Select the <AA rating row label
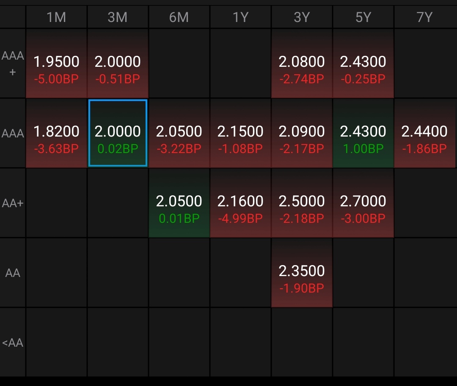 pos(13,342)
